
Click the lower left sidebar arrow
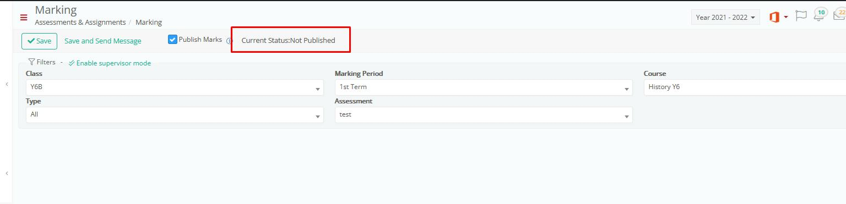7,173
